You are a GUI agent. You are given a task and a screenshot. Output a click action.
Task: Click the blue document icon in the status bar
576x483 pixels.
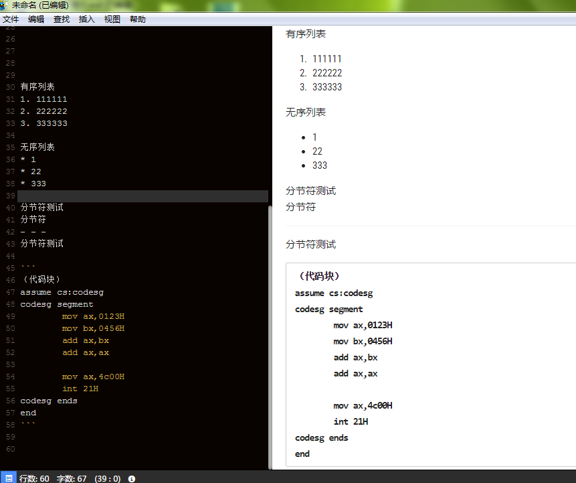click(9, 478)
